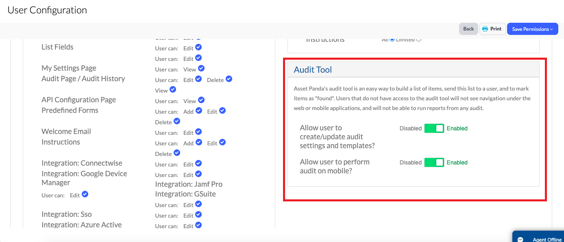This screenshot has height=242, width=564.
Task: Uncheck Edit in left-list Instructions row
Action: tap(222, 143)
